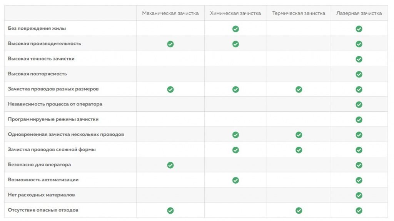Click mechanical checkmark in 'Отсутствие опасных отходов' row
The image size is (394, 221).
[x=170, y=211]
